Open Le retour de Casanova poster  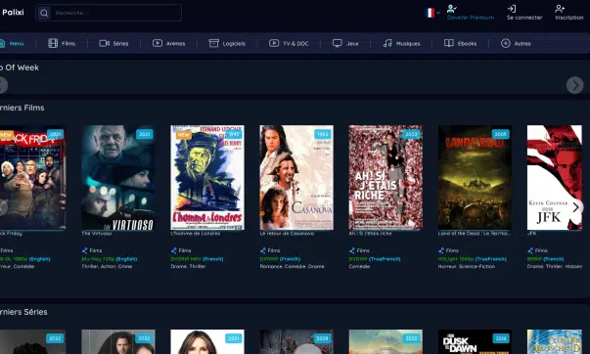(296, 177)
